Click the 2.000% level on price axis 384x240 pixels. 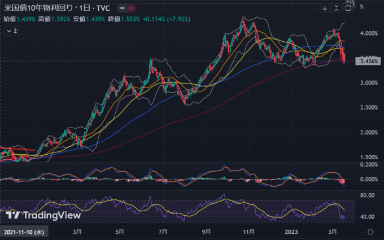[x=368, y=133]
